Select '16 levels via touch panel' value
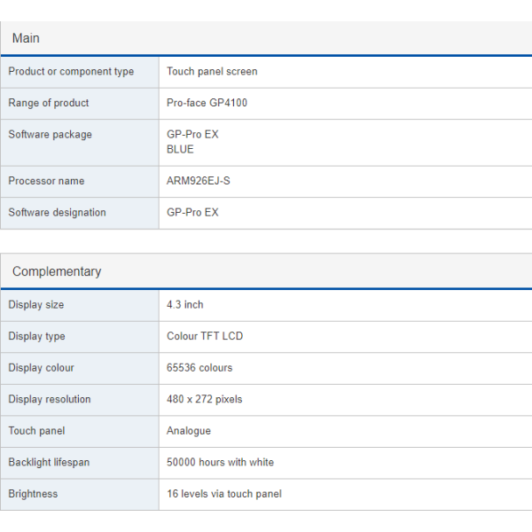Viewport: 532px width, 532px height. [224, 494]
